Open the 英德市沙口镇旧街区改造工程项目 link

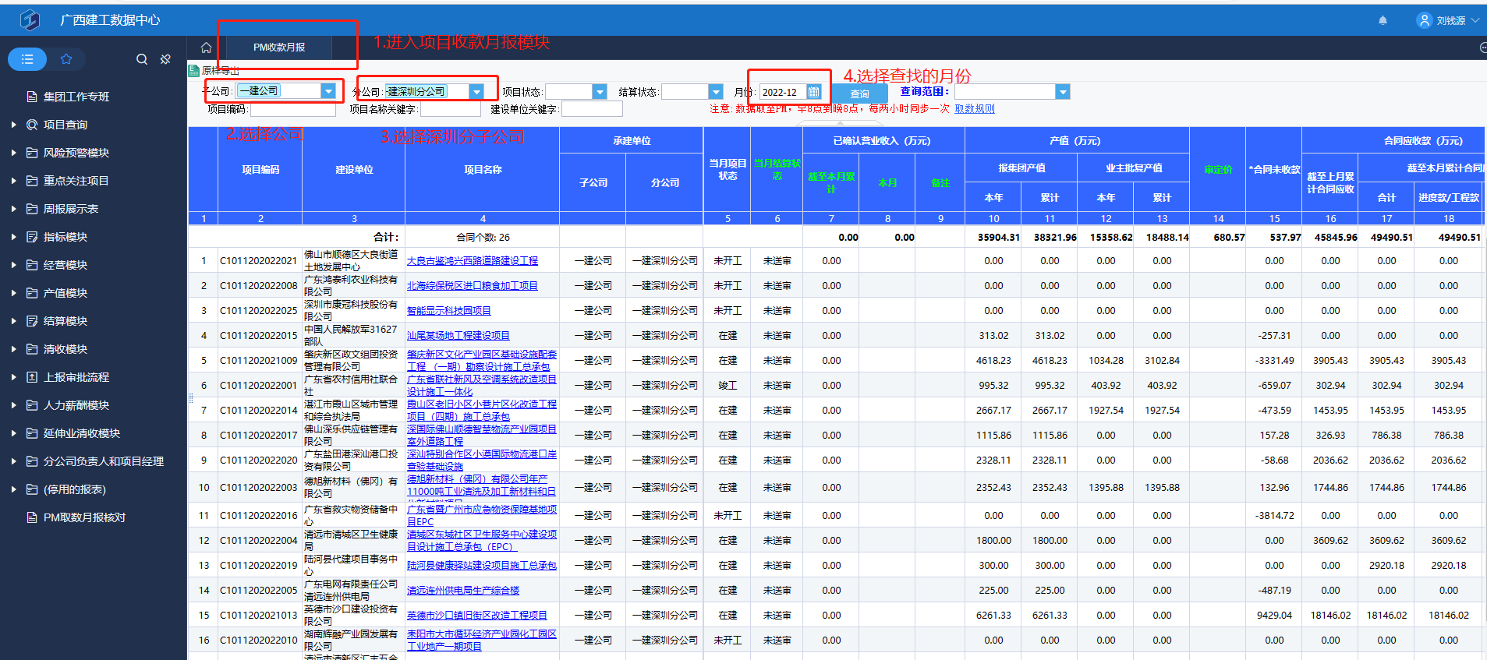[x=477, y=616]
